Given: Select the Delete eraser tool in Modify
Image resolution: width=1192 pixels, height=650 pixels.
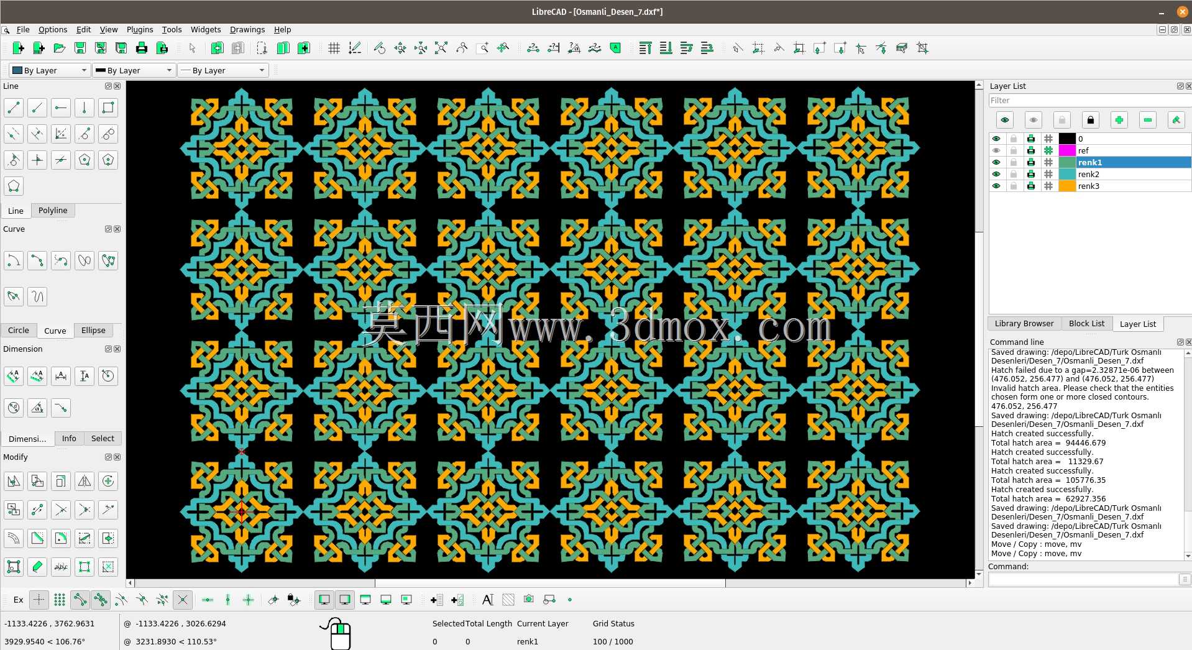Looking at the screenshot, I should (x=37, y=567).
